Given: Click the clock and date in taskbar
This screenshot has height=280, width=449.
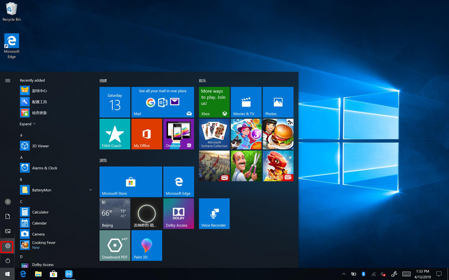Looking at the screenshot, I should click(x=423, y=274).
